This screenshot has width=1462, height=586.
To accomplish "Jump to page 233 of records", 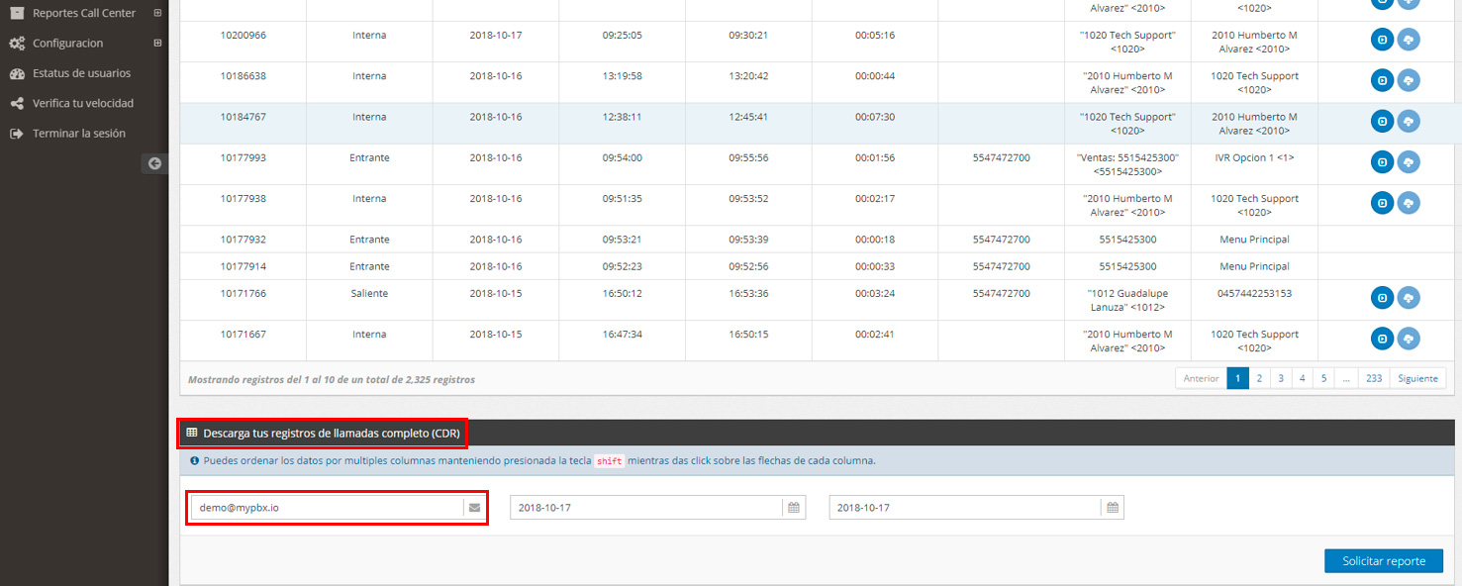I will click(x=1374, y=378).
